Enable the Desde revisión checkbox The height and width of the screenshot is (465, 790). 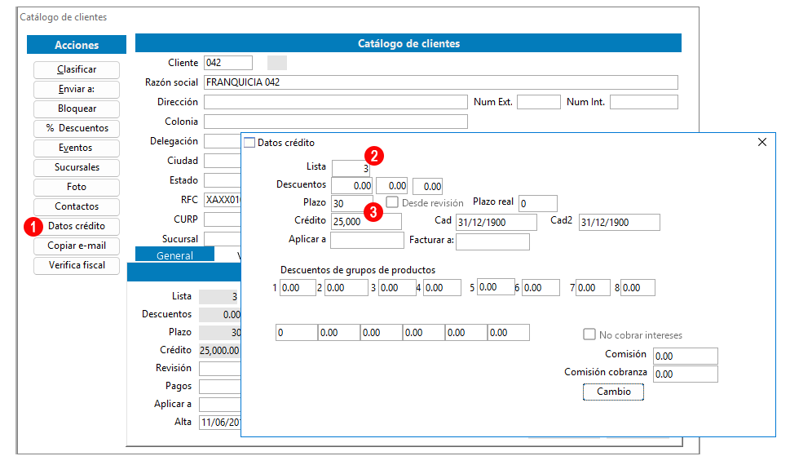pos(392,202)
